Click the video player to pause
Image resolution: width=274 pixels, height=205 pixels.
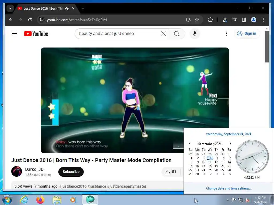tap(135, 100)
